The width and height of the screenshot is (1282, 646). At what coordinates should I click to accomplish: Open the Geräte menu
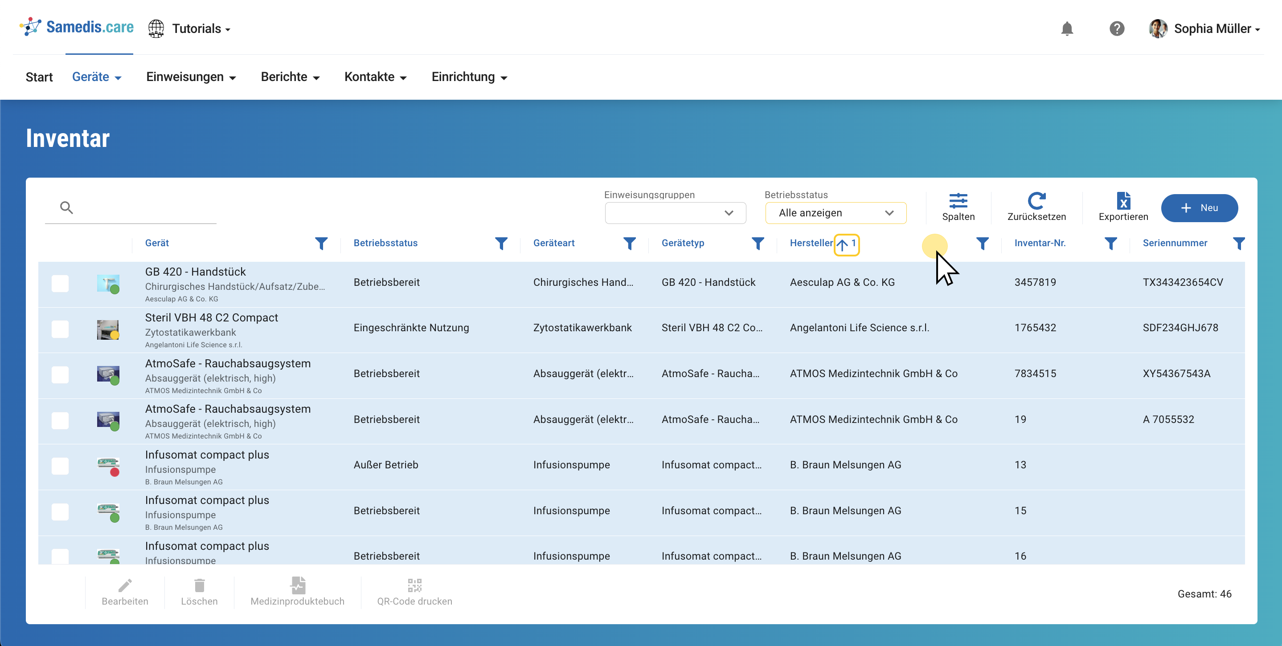pyautogui.click(x=97, y=77)
